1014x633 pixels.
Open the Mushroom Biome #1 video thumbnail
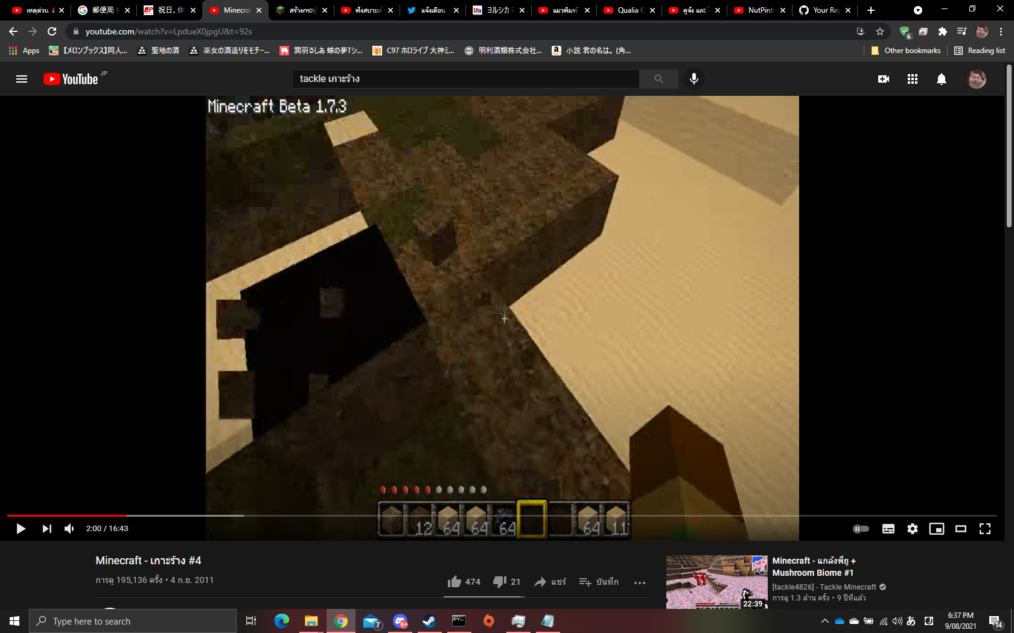point(717,582)
